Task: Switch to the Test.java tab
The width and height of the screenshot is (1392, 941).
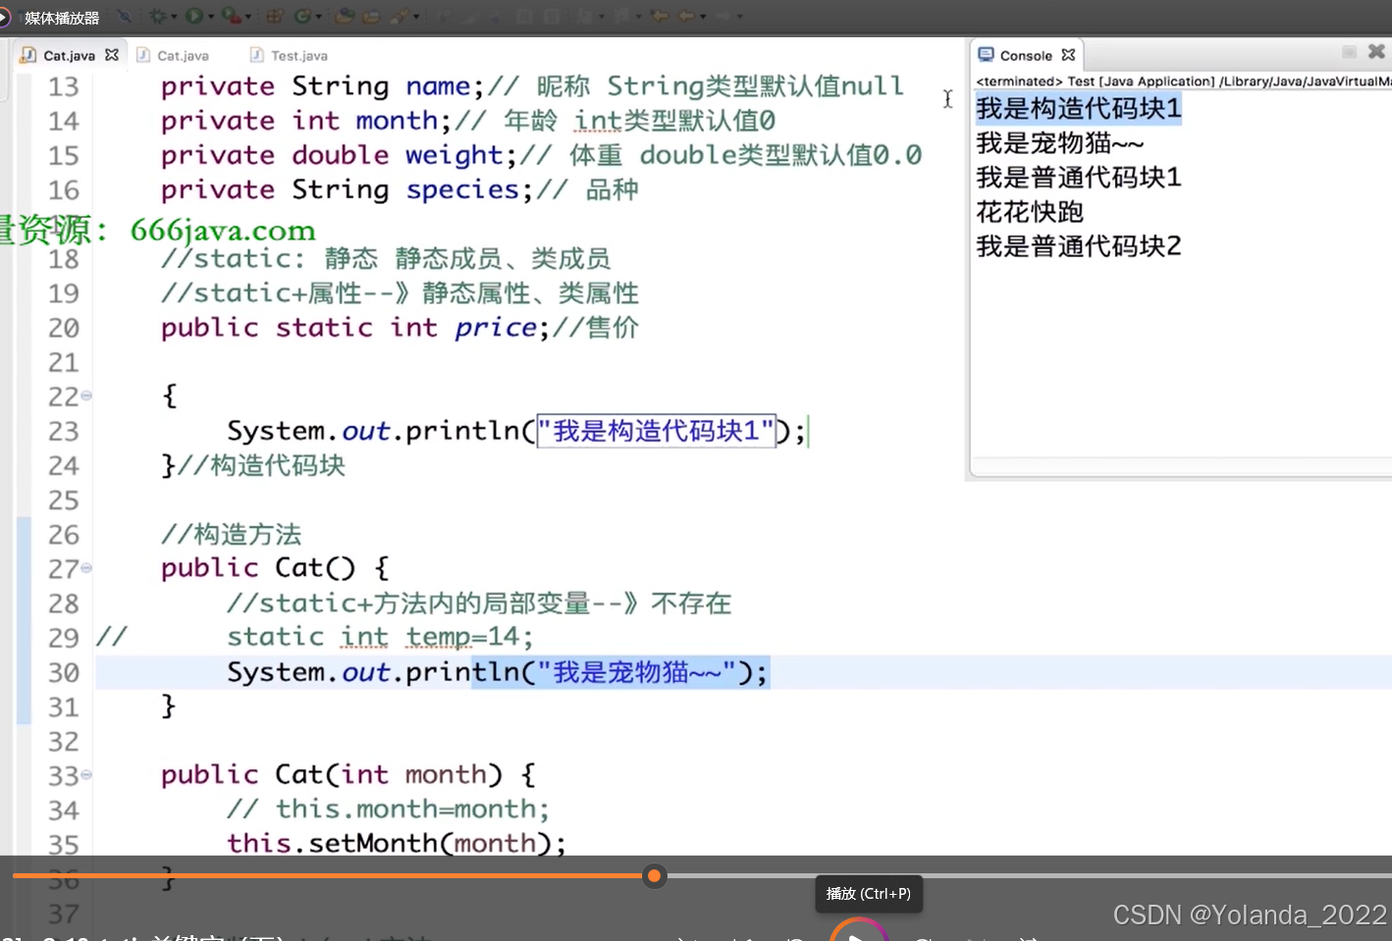Action: (x=289, y=56)
